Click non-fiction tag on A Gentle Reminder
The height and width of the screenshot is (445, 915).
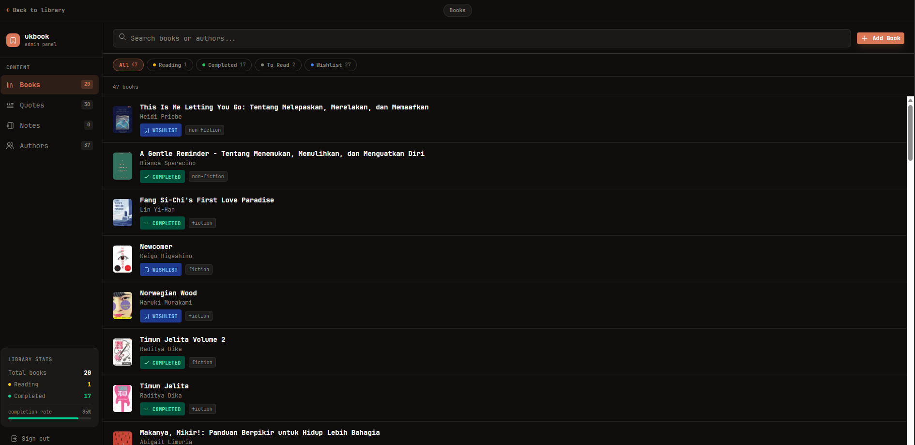click(x=208, y=177)
